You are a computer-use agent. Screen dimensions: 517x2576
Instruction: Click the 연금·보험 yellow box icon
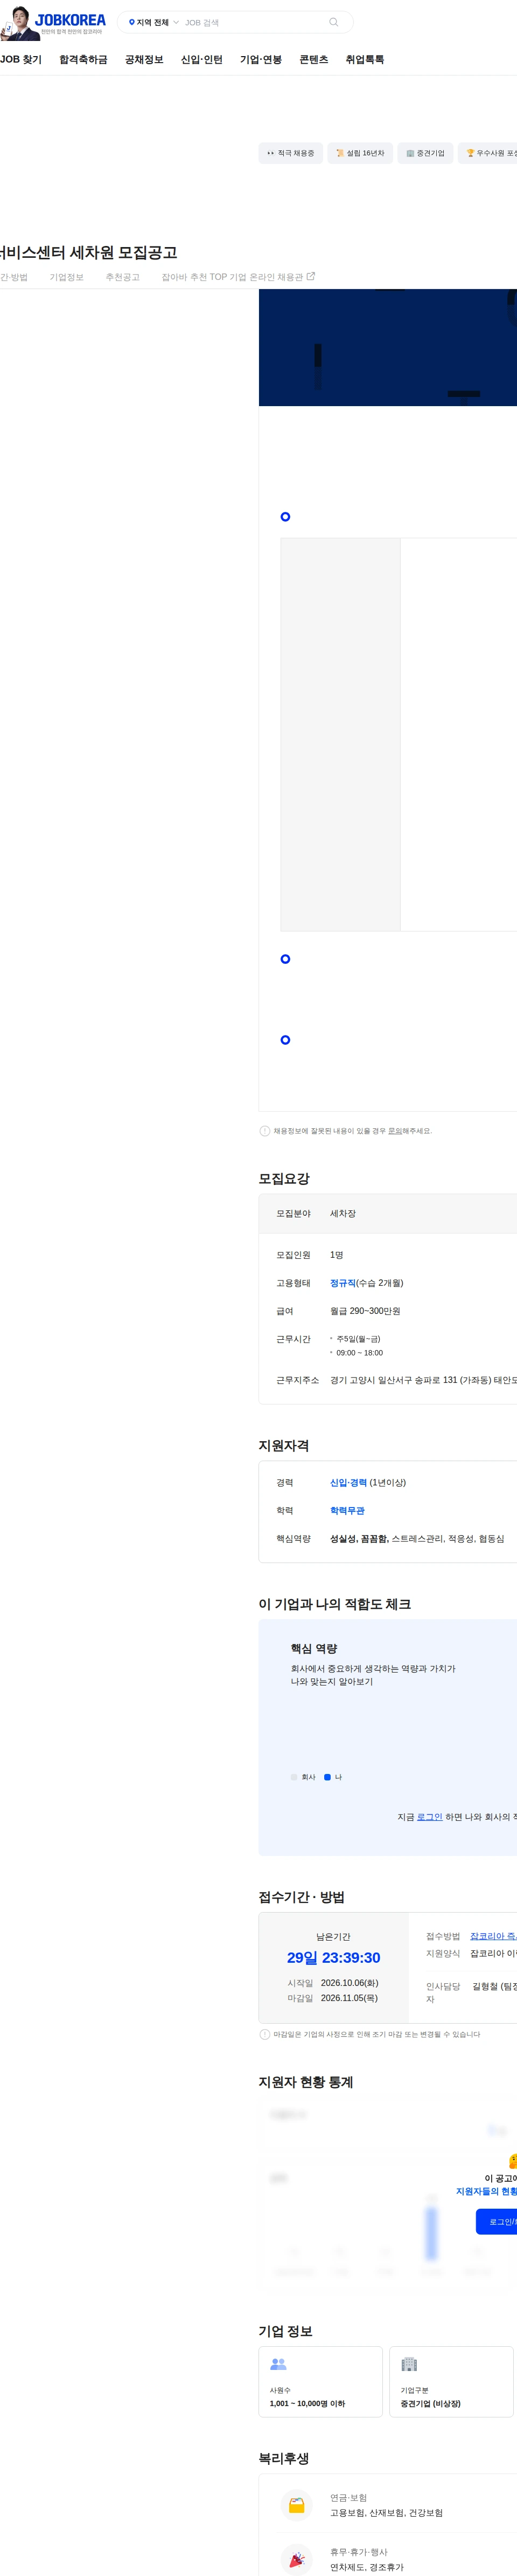point(296,2505)
